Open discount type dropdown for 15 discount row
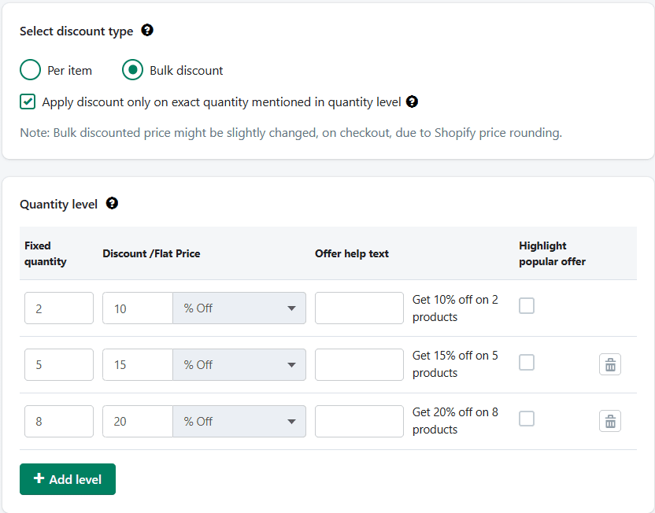This screenshot has height=513, width=655. tap(239, 365)
